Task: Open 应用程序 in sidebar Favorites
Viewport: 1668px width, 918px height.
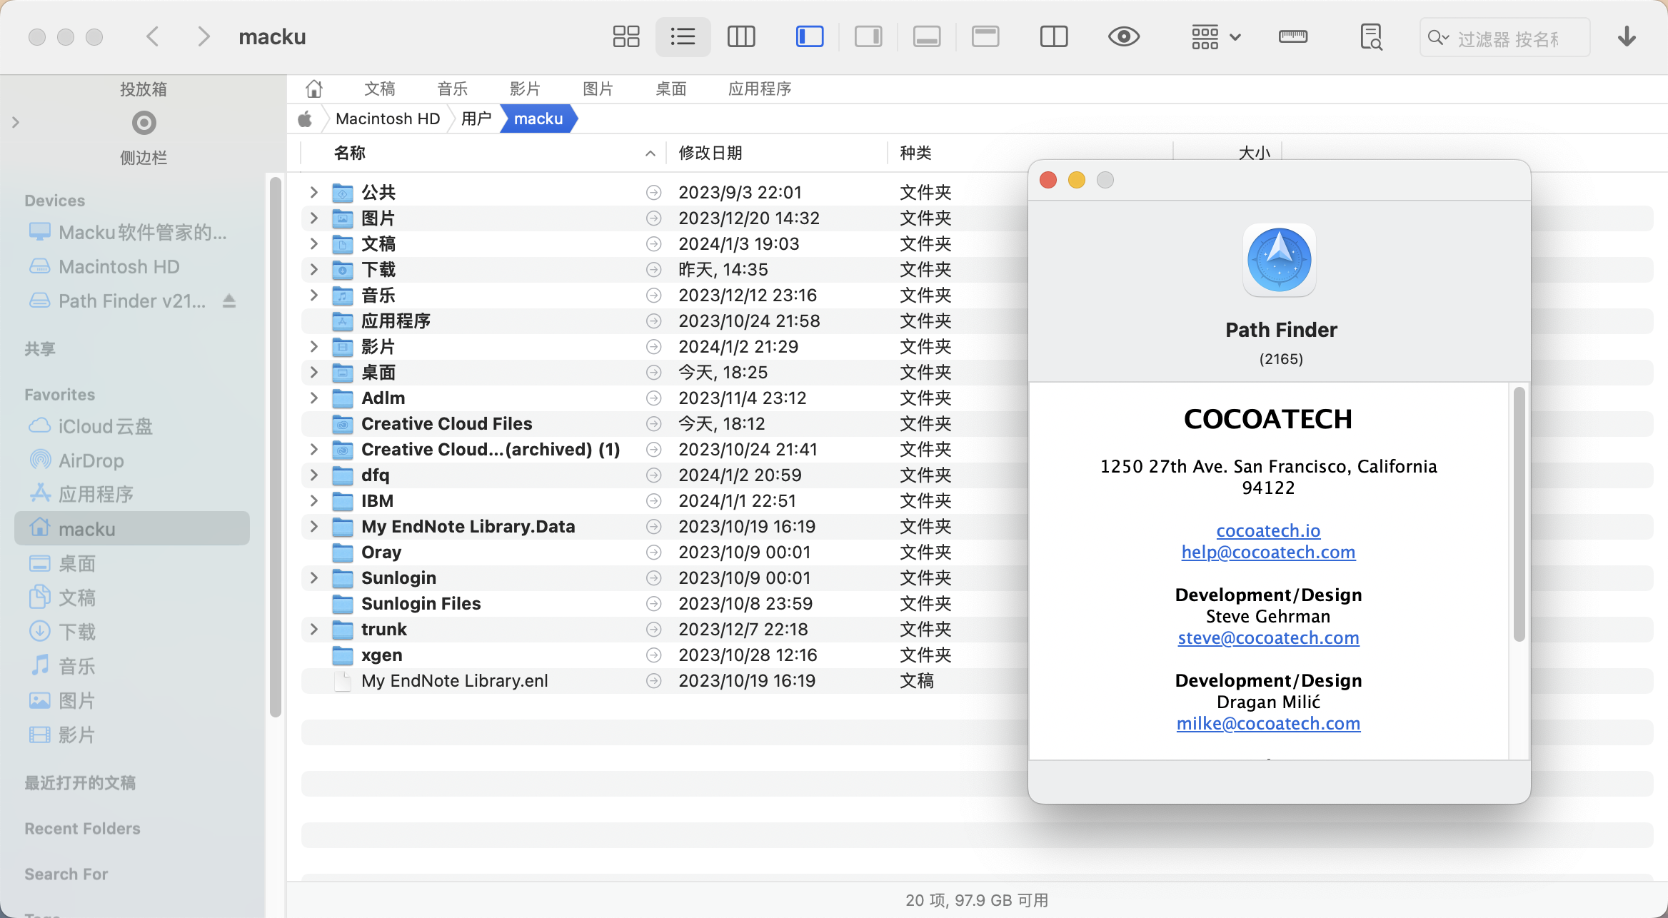Action: (96, 494)
